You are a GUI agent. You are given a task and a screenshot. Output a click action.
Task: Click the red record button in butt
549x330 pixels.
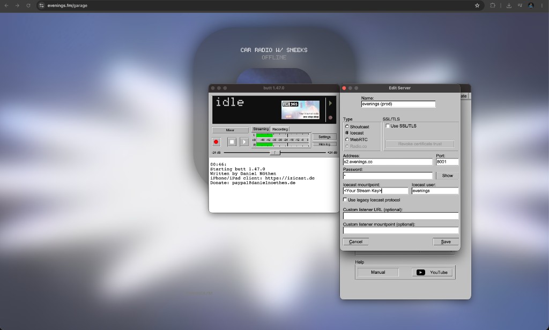click(216, 142)
